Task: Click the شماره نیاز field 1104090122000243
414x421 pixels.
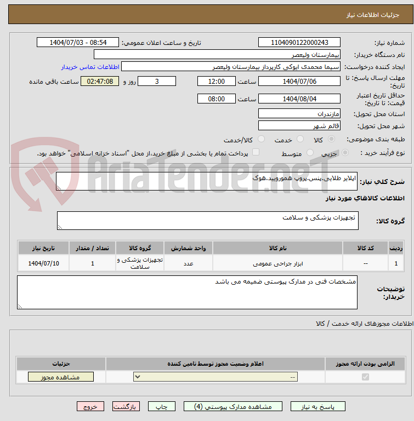Action: click(x=299, y=42)
